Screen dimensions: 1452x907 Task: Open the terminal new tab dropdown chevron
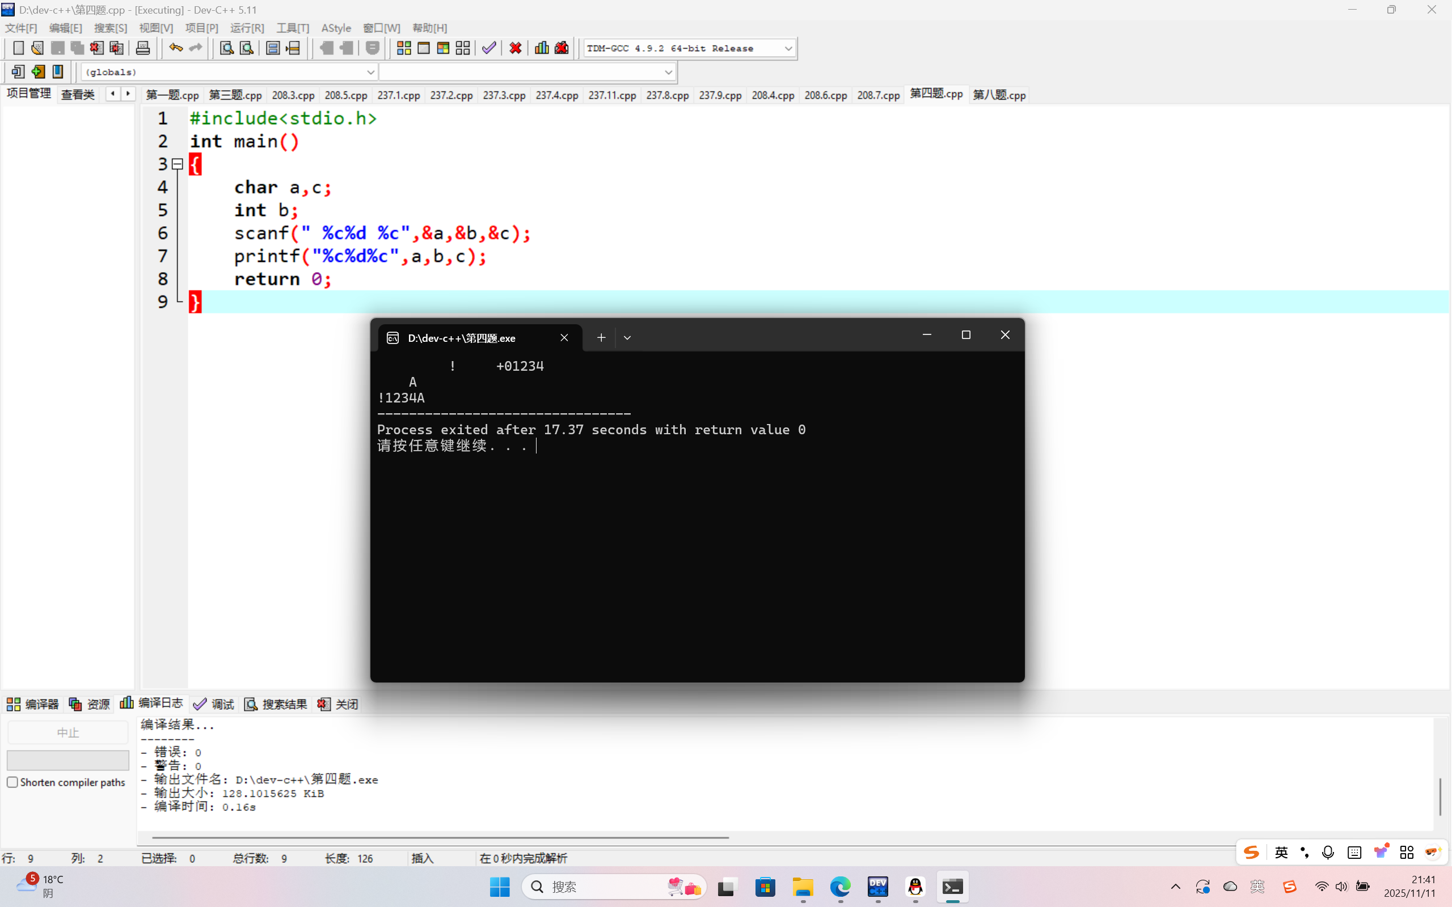click(x=627, y=338)
